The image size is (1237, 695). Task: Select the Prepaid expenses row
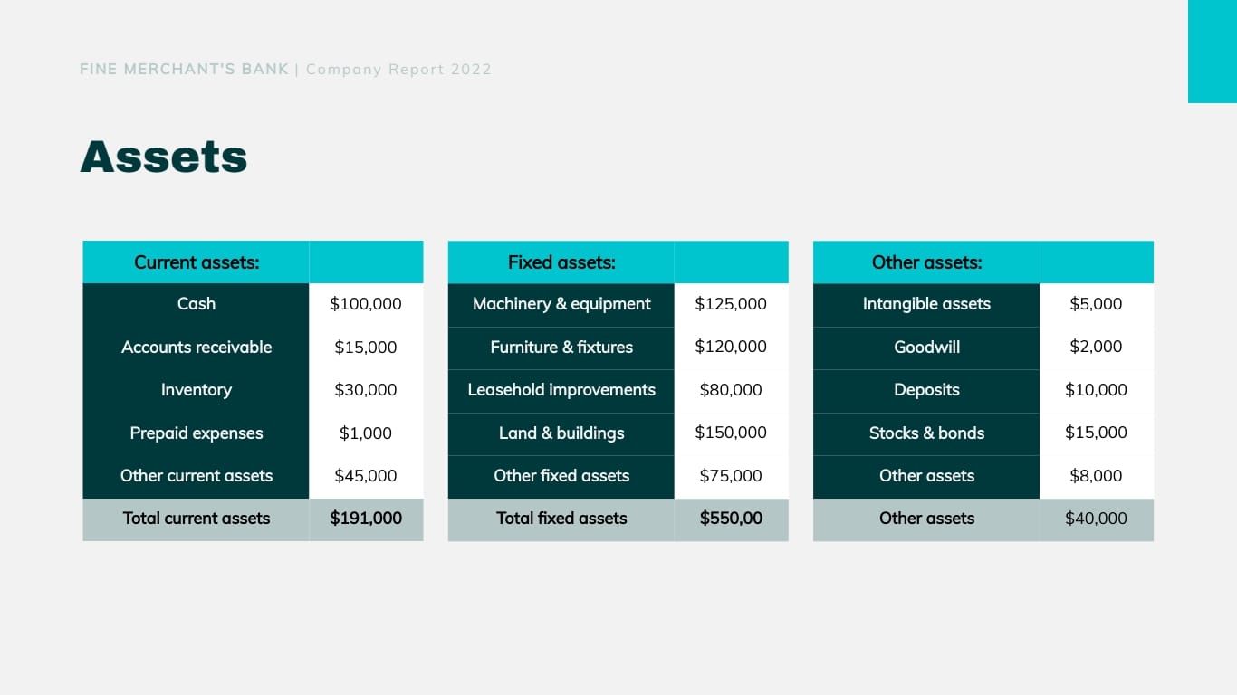tap(196, 433)
